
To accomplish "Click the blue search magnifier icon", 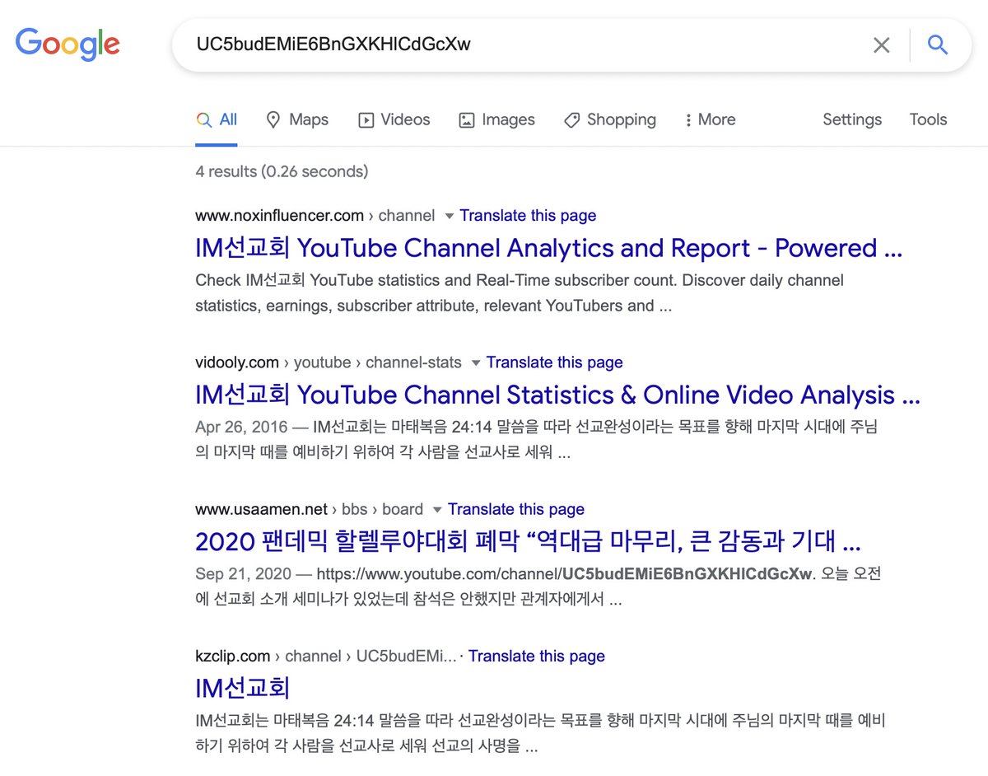I will 938,44.
